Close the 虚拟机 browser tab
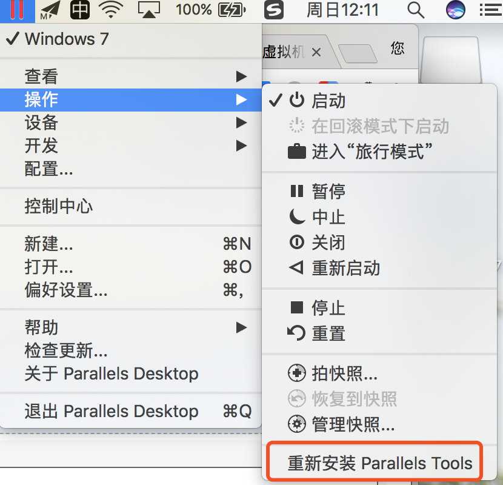Viewport: 503px width, 485px height. point(316,52)
